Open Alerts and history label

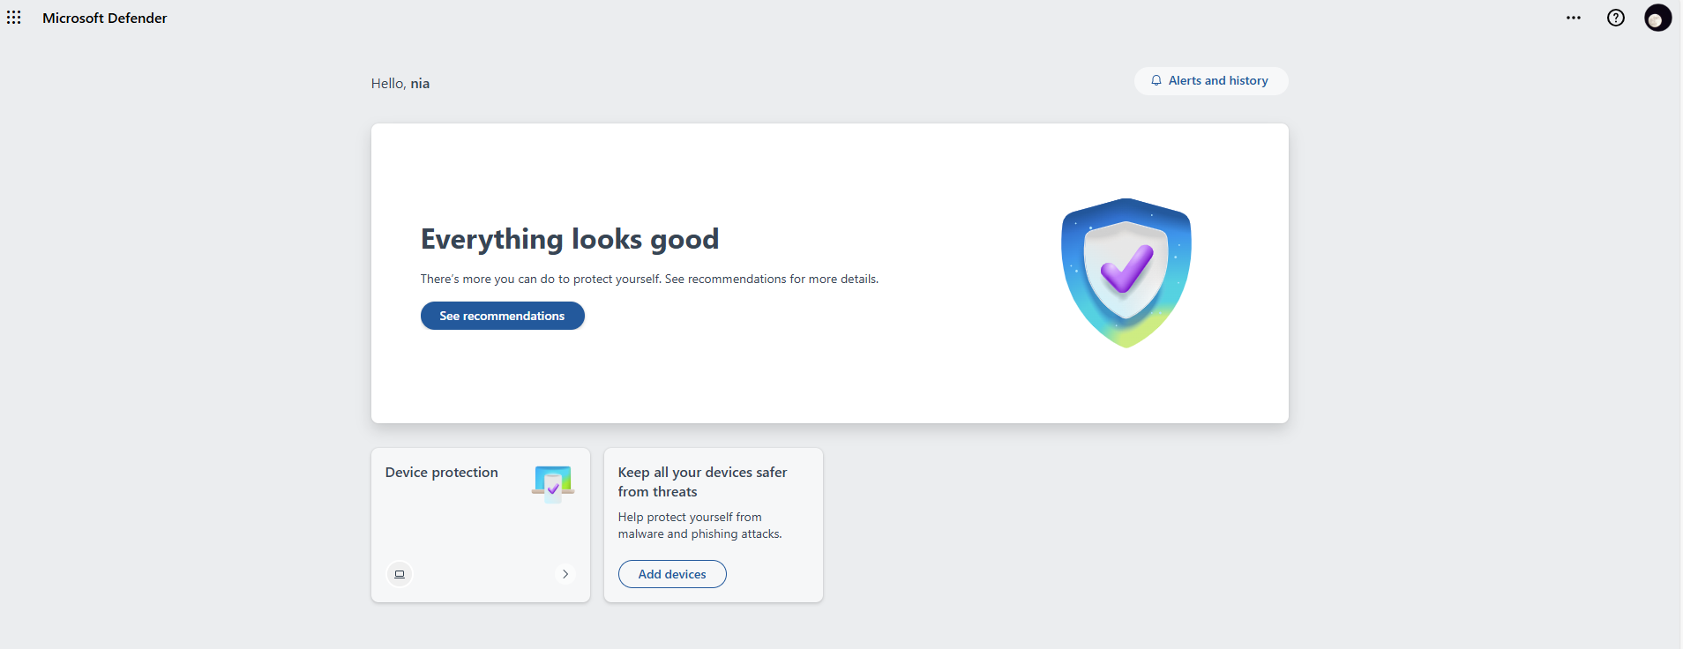(x=1218, y=80)
